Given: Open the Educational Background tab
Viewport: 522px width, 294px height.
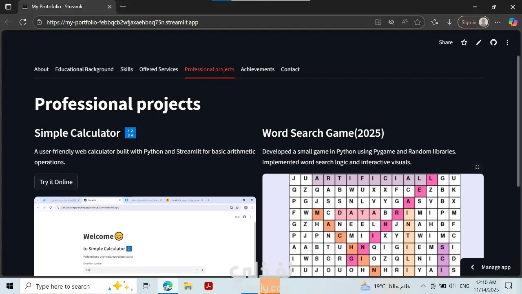Looking at the screenshot, I should coord(84,69).
